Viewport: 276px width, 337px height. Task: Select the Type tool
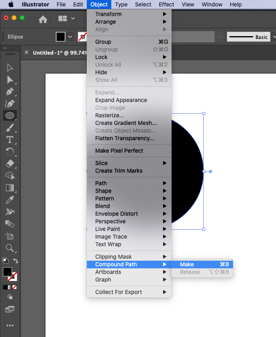coord(10,140)
